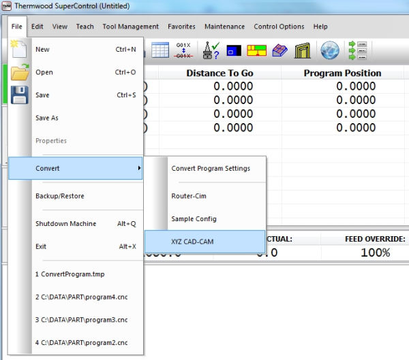Viewport: 409px width, 360px height.
Task: Choose XYZ CAD-CAM converter option
Action: (205, 242)
